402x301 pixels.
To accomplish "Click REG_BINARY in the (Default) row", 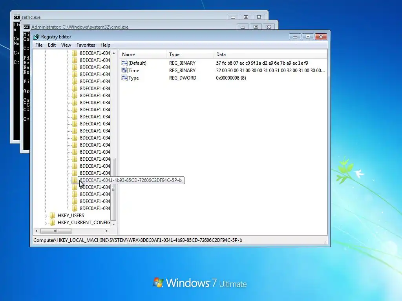I will tap(182, 63).
